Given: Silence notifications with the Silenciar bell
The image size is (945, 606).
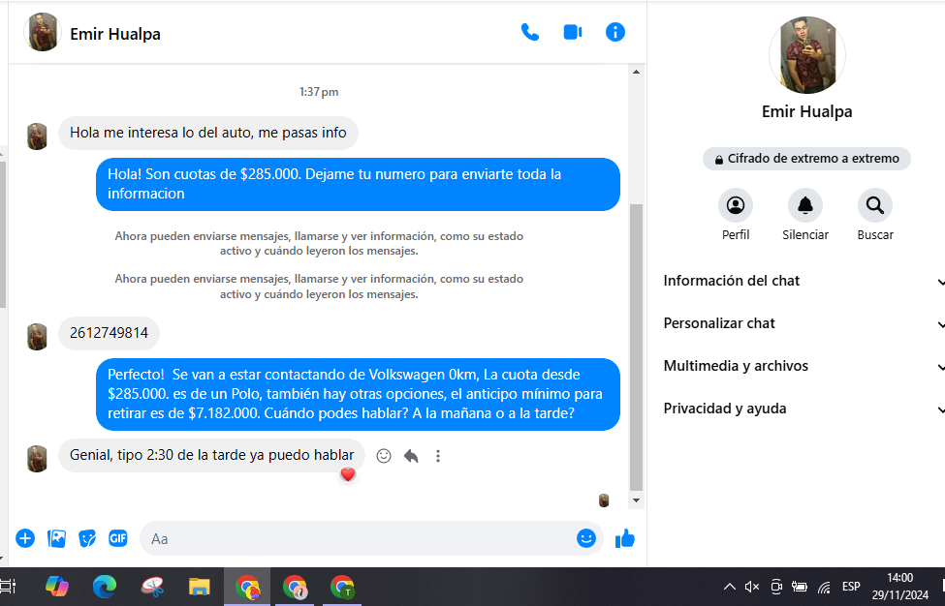Looking at the screenshot, I should pyautogui.click(x=804, y=205).
